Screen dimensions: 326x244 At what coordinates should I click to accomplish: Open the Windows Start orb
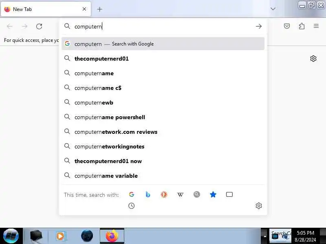[11, 236]
